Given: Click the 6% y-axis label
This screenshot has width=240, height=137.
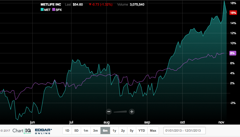Looking at the screenshot, I should pos(232,63).
